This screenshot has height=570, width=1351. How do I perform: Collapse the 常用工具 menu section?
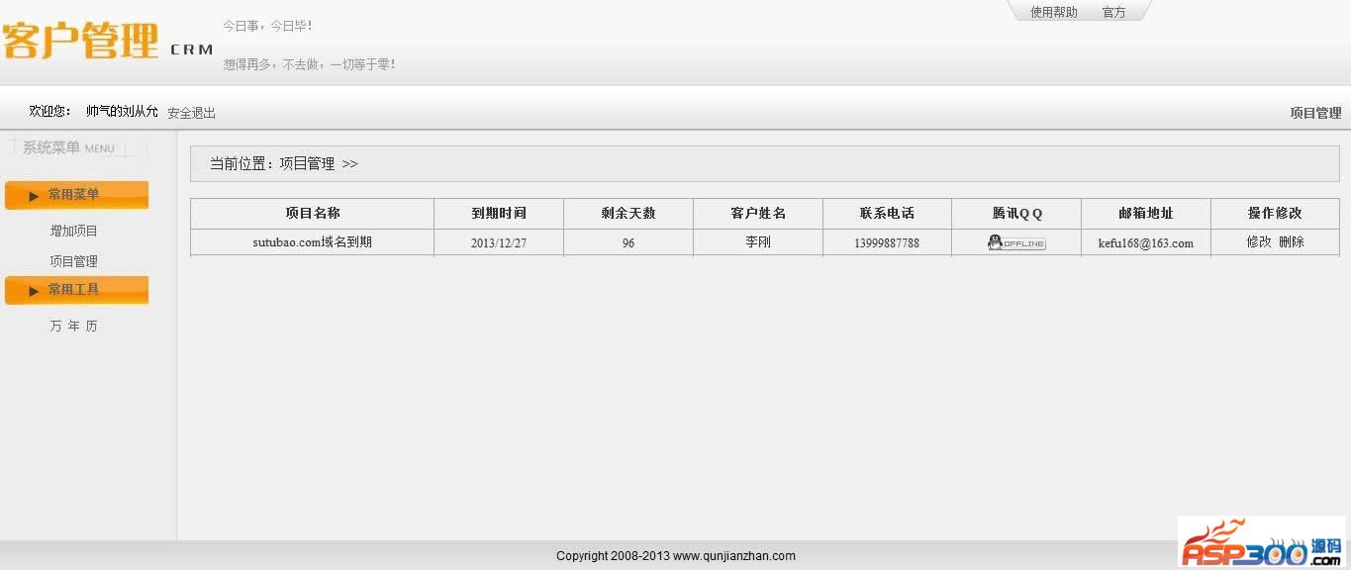(76, 290)
